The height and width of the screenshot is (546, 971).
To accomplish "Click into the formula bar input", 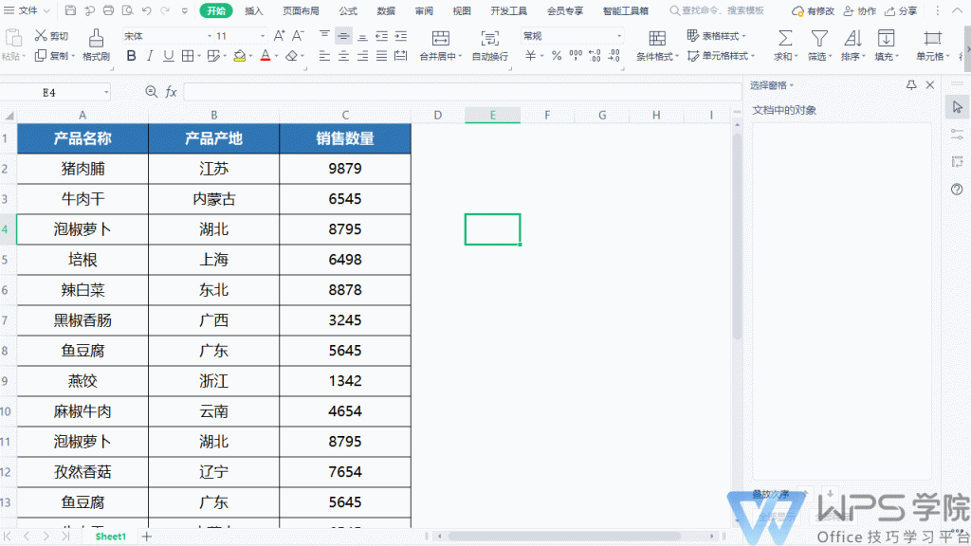I will click(462, 92).
